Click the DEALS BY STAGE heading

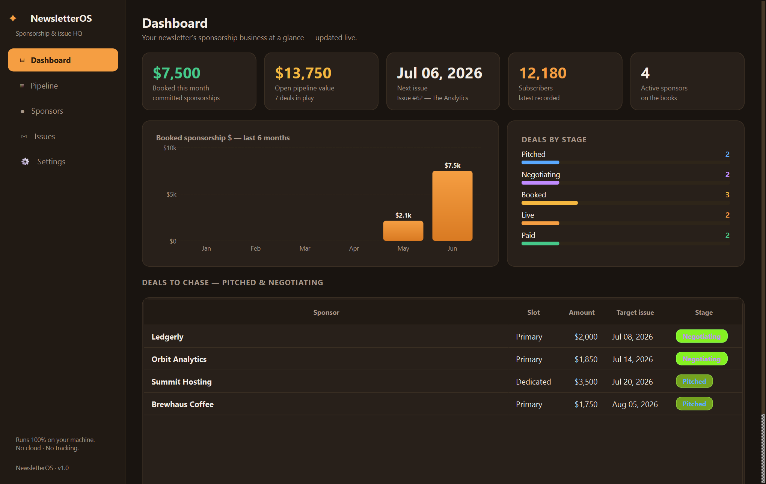pyautogui.click(x=554, y=140)
